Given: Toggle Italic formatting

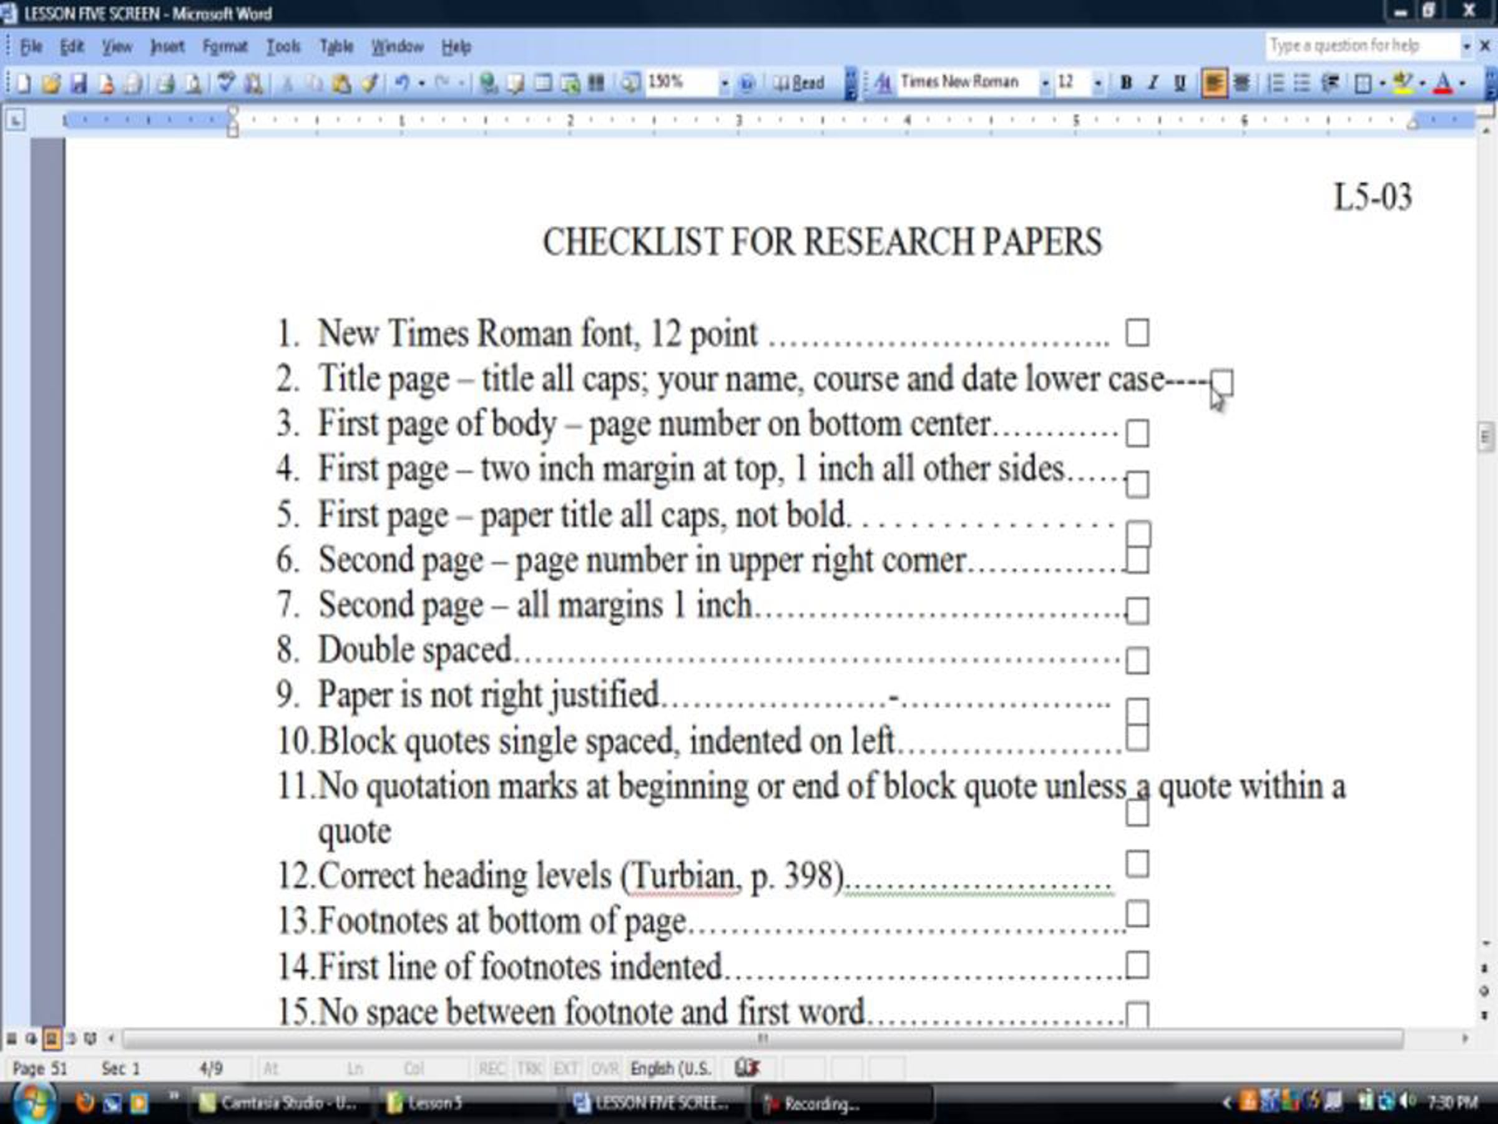Looking at the screenshot, I should (x=1152, y=83).
